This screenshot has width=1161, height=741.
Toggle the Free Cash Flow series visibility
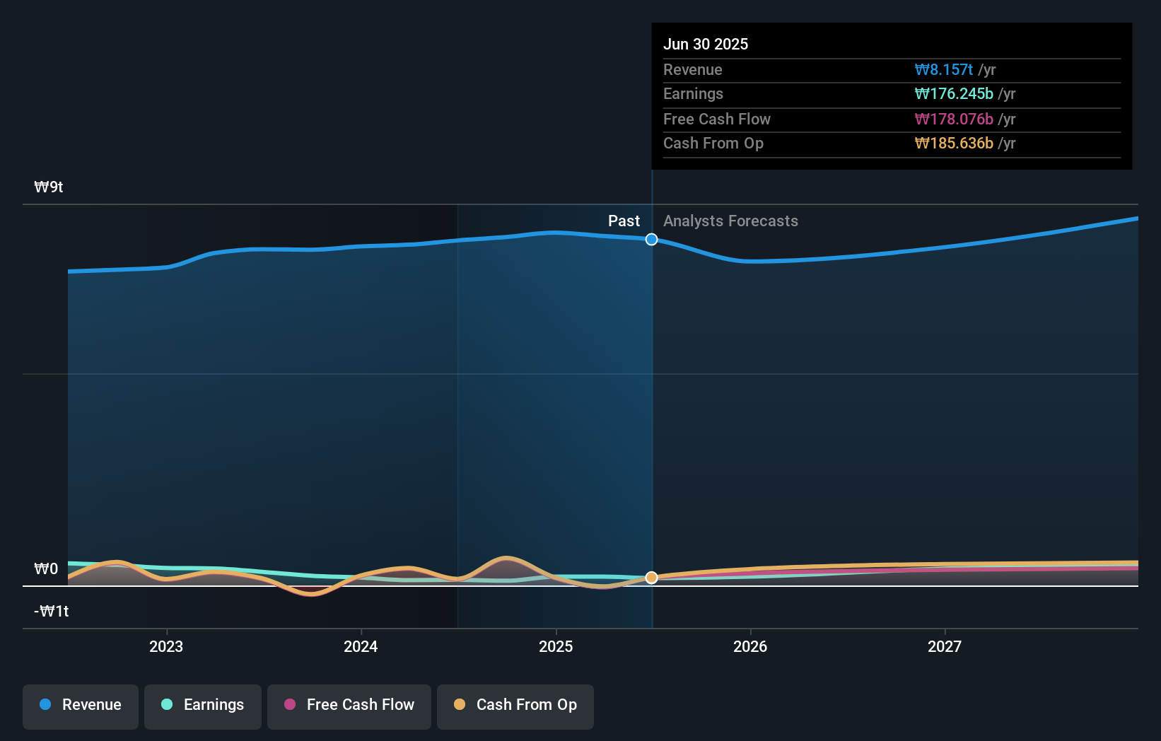click(x=349, y=705)
